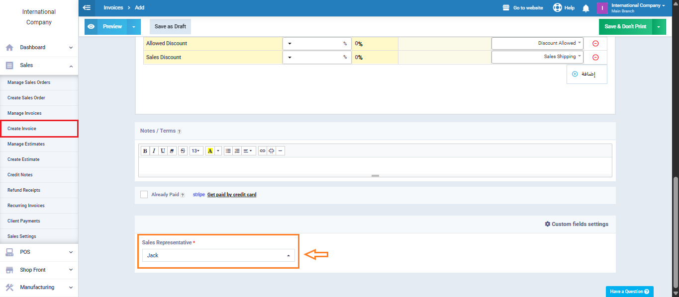
Task: Check the Already Paid checkbox
Action: point(144,195)
